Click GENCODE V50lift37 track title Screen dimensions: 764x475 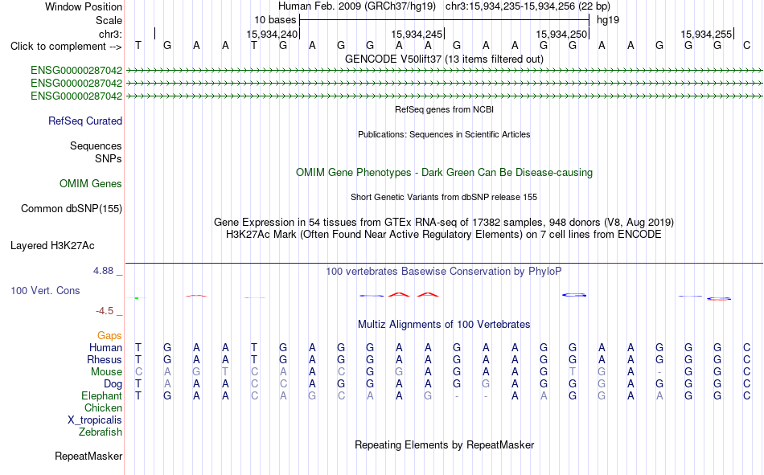click(444, 59)
